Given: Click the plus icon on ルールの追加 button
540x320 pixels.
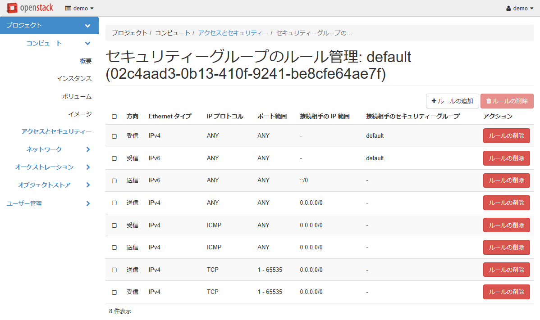Looking at the screenshot, I should tap(433, 101).
